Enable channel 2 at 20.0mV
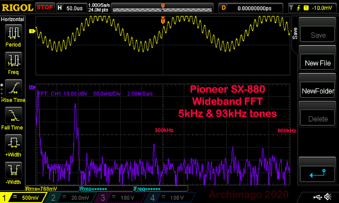339x203 pixels. tap(70, 198)
